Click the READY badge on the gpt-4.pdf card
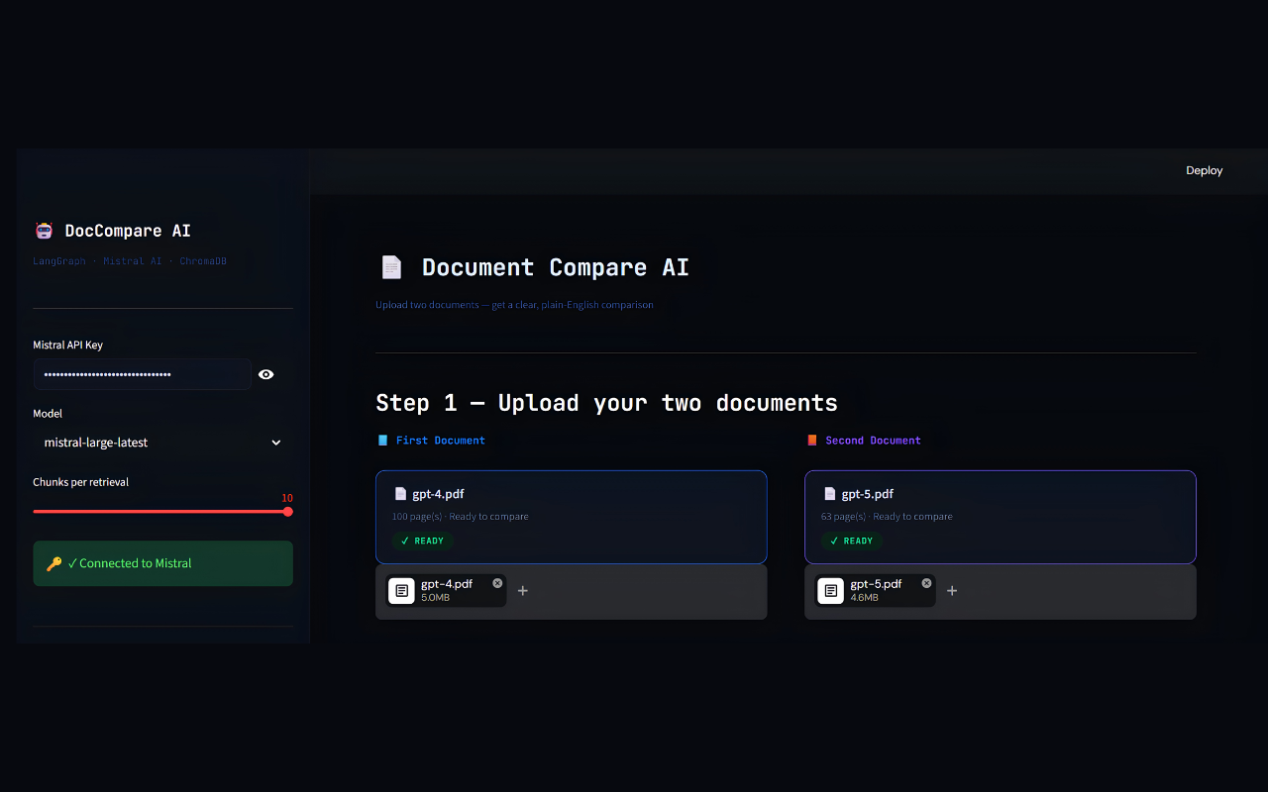The width and height of the screenshot is (1268, 792). tap(422, 542)
